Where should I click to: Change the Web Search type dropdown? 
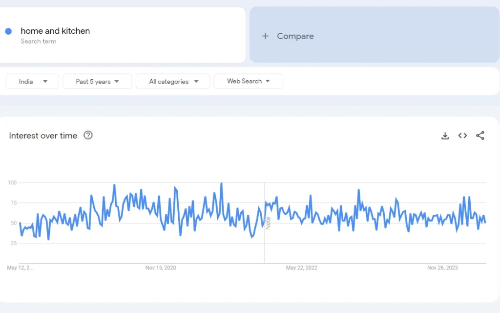coord(248,81)
